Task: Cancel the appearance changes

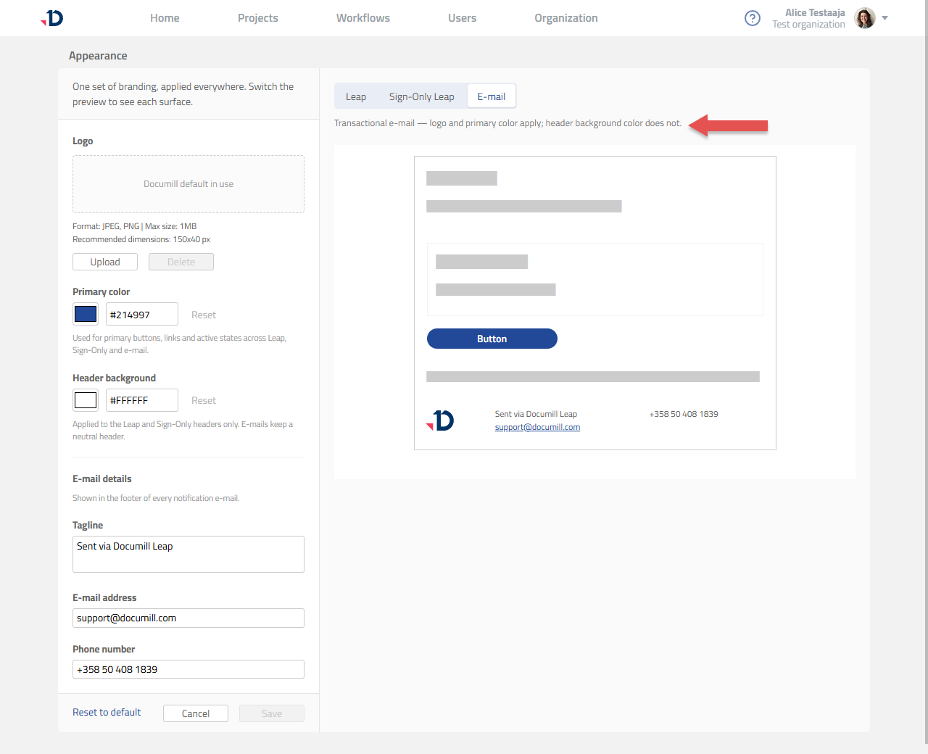Action: click(196, 713)
